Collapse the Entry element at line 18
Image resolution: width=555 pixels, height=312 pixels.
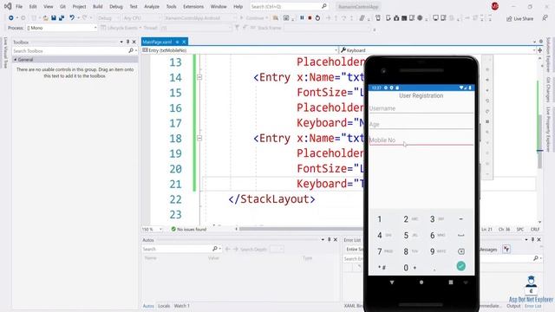(x=199, y=138)
